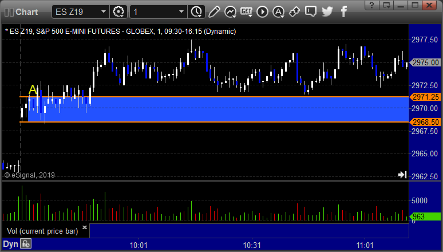Click the green 963 volume tag

[425, 216]
